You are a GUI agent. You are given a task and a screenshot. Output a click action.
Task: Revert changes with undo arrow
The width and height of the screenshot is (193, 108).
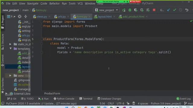tap(187, 10)
